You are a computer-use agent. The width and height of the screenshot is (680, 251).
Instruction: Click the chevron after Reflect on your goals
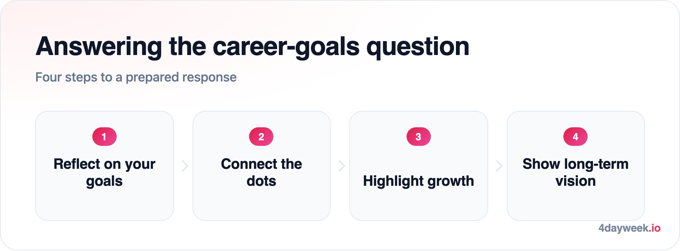(185, 166)
